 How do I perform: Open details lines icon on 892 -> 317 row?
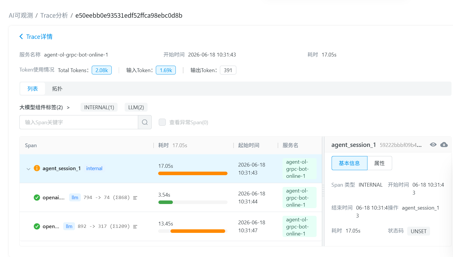point(135,227)
